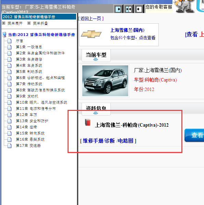Open 第10章 暖风、通风与空调系统
The height and width of the screenshot is (205, 204).
(41, 103)
